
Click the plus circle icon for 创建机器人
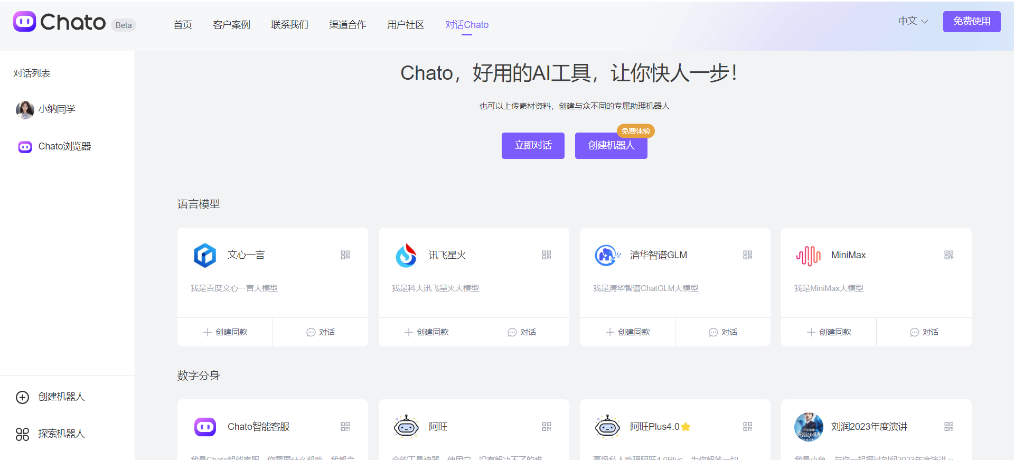[22, 397]
